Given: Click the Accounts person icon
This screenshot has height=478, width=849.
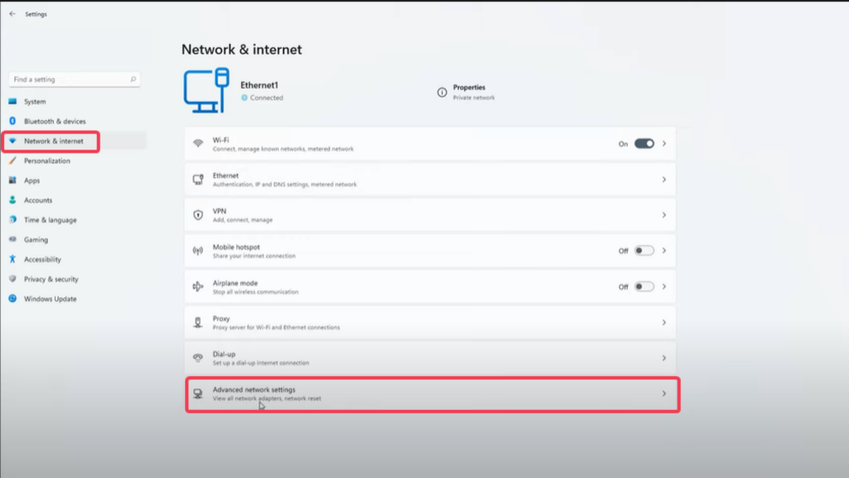Looking at the screenshot, I should point(12,200).
